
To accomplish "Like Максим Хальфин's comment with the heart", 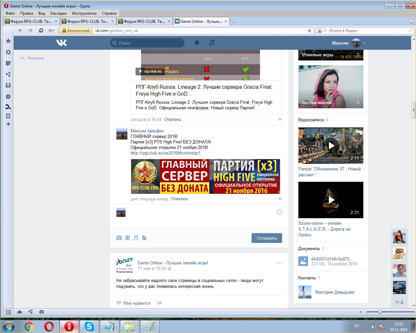I will (x=280, y=199).
